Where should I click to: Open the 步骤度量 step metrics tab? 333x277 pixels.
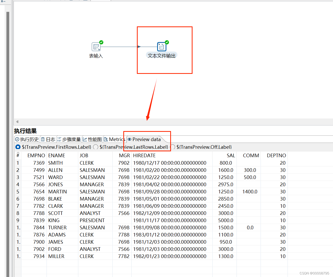(x=69, y=139)
